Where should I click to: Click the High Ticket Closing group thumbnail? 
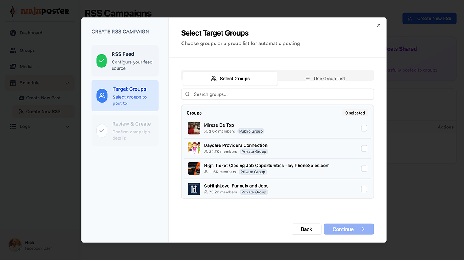pyautogui.click(x=194, y=169)
